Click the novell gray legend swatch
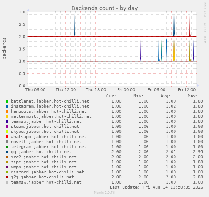The image size is (209, 197). click(x=7, y=142)
